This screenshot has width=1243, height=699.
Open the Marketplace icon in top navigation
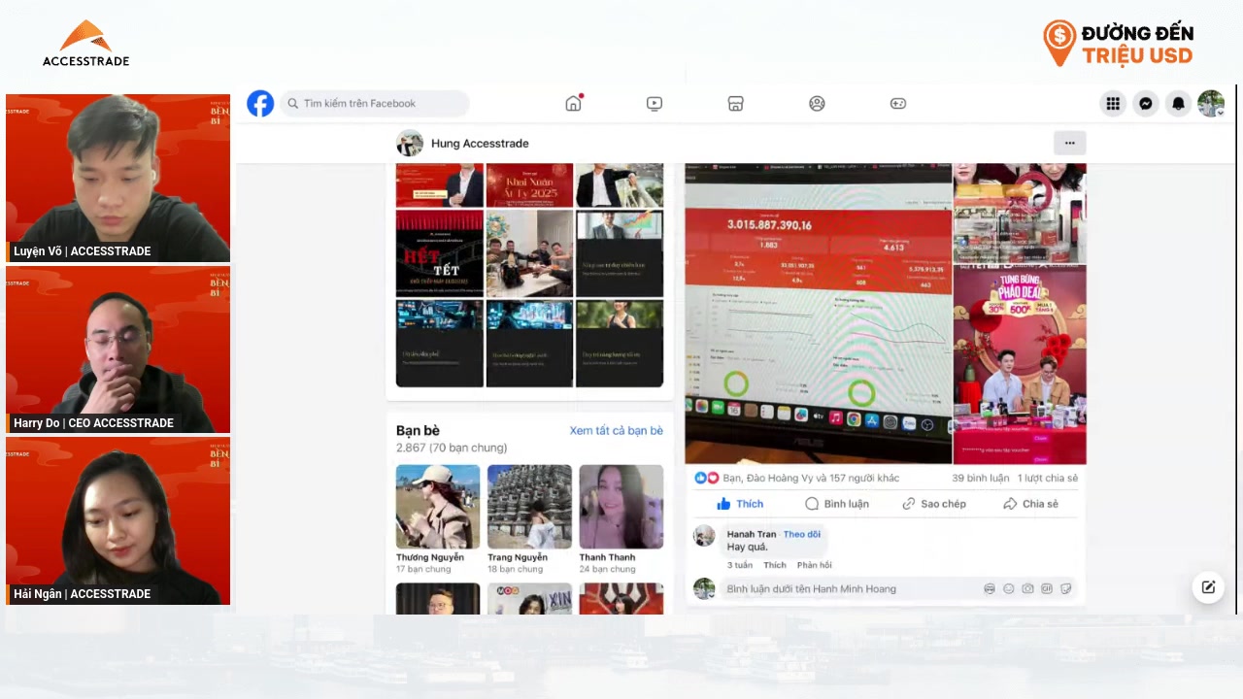coord(735,104)
